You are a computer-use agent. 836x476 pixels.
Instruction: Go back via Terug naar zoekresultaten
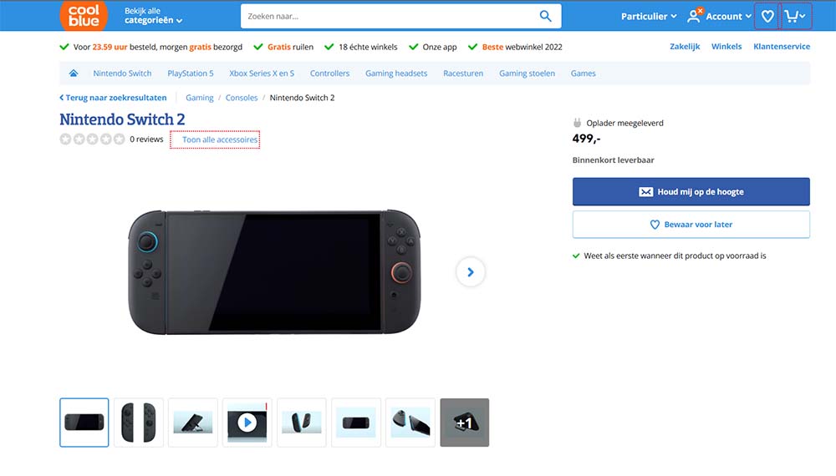point(113,98)
